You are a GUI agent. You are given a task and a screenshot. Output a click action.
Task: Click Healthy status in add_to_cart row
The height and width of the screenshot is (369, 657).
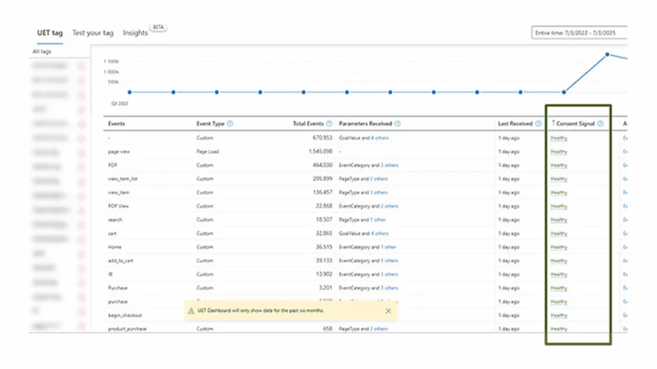click(559, 261)
